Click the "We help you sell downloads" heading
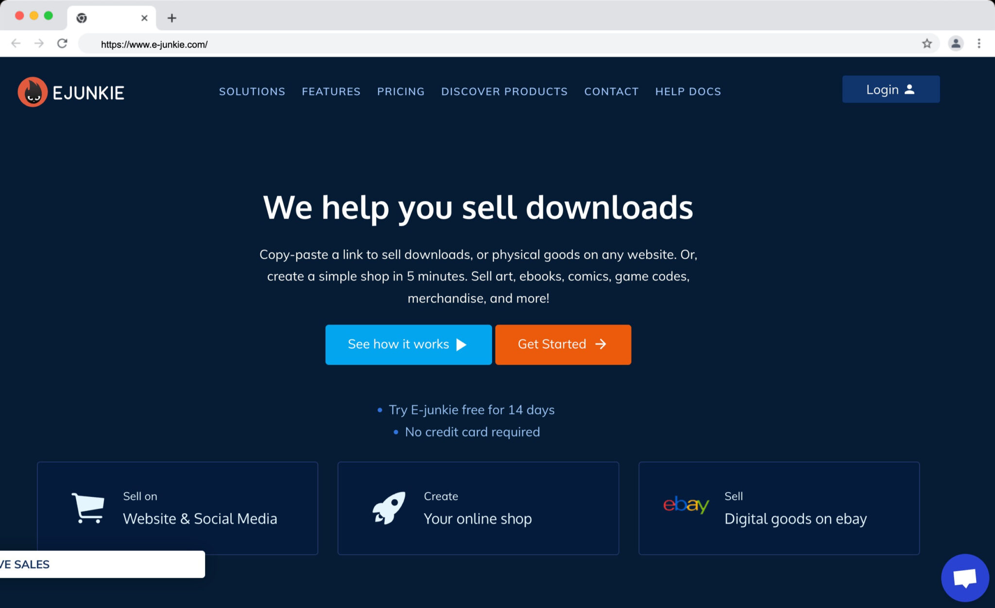This screenshot has height=608, width=995. [478, 208]
